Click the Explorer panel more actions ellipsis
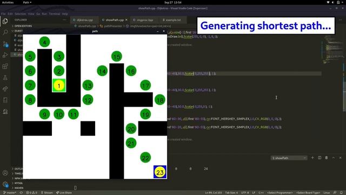346x195 pixels. point(64,20)
